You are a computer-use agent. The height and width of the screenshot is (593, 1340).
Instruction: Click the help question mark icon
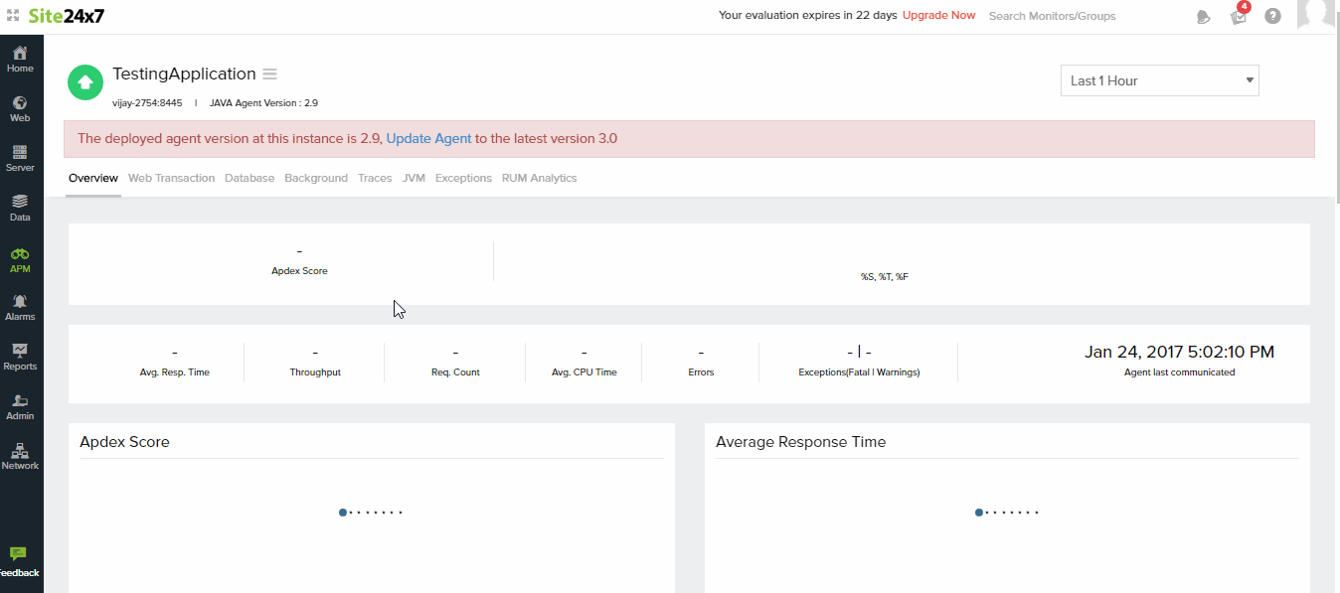tap(1272, 16)
